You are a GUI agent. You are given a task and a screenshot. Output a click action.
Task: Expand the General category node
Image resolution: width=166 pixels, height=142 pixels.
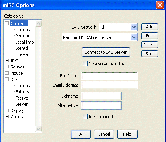(7, 117)
